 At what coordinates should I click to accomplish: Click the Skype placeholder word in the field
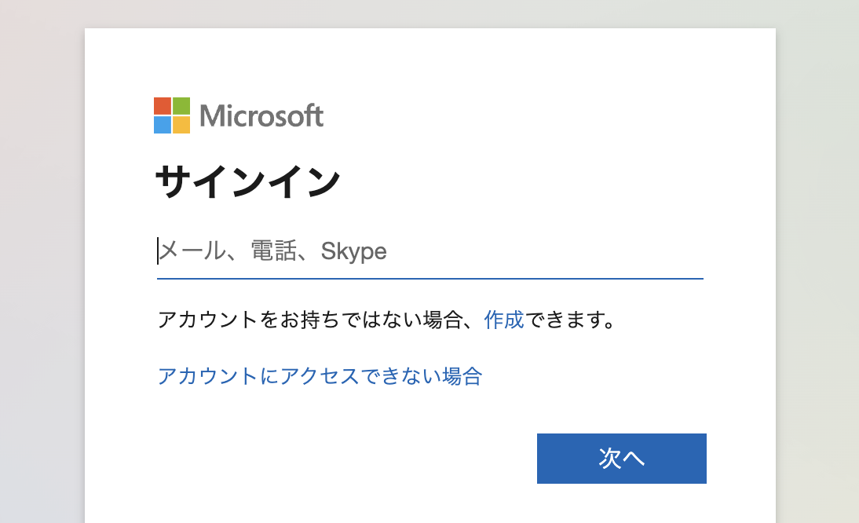(353, 251)
